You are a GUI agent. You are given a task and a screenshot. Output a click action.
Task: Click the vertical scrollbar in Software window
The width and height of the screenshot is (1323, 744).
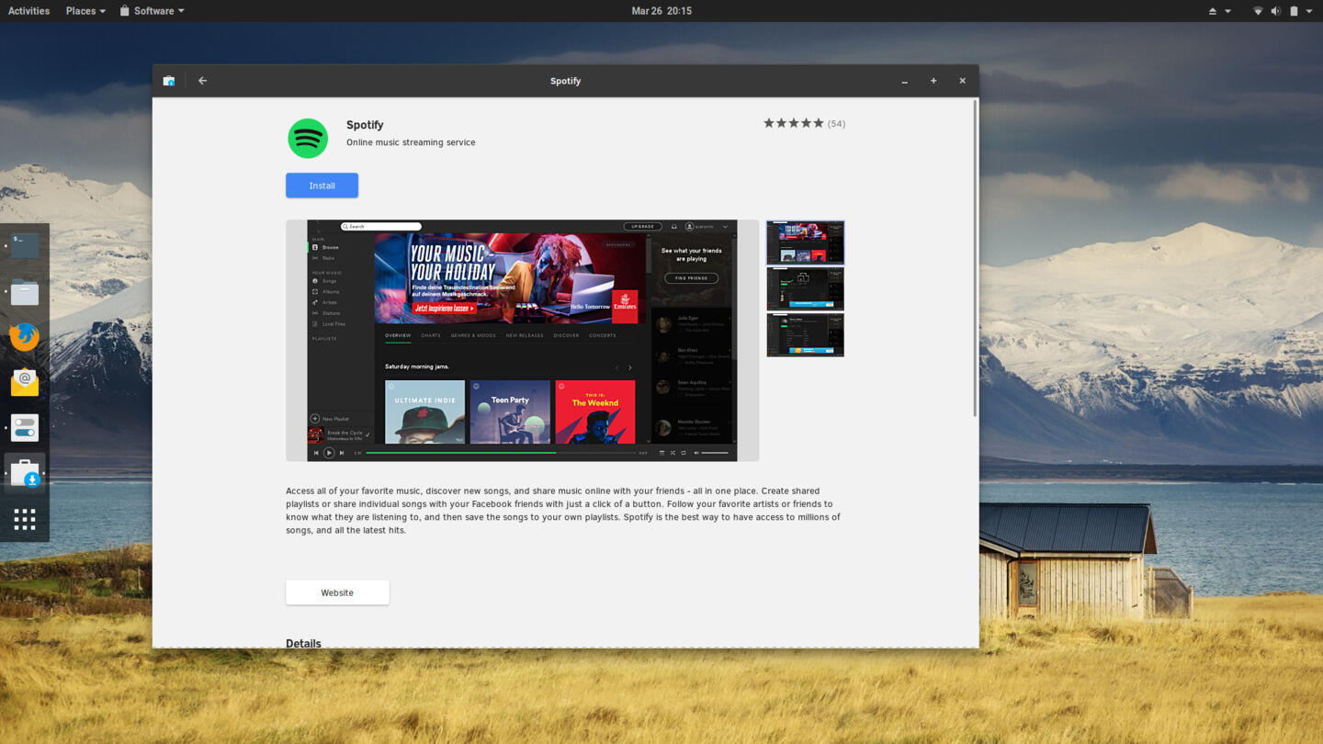coord(975,258)
